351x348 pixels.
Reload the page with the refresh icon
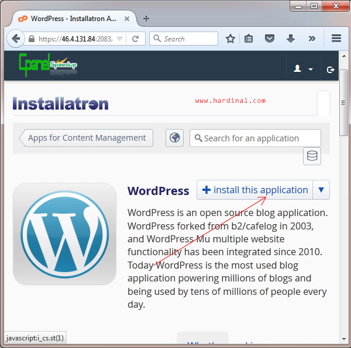136,39
